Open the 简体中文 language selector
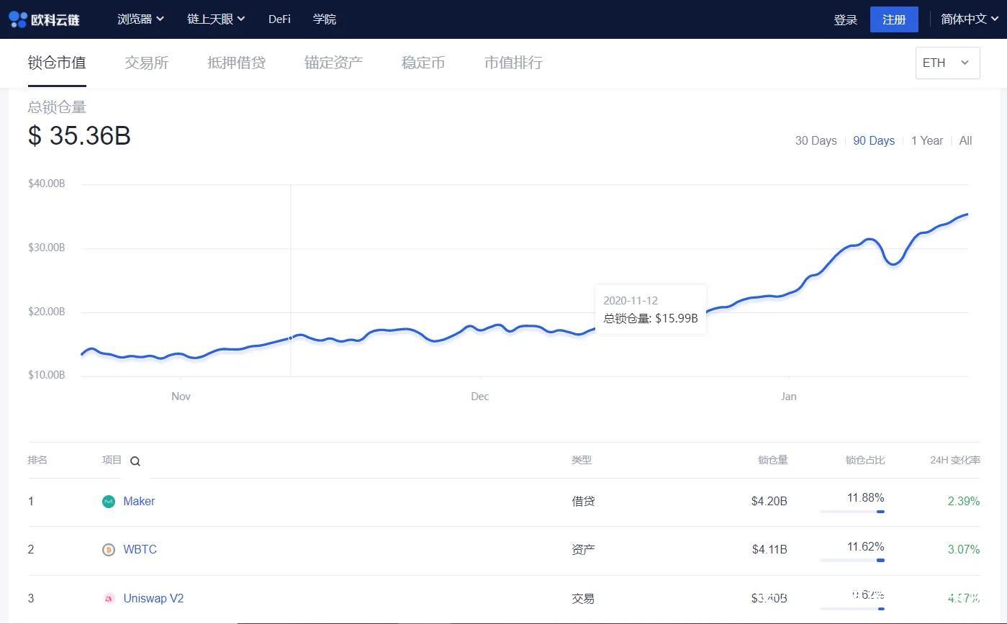The width and height of the screenshot is (1007, 624). click(969, 19)
